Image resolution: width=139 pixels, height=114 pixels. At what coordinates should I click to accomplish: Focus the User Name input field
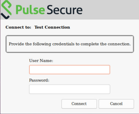click(x=70, y=70)
